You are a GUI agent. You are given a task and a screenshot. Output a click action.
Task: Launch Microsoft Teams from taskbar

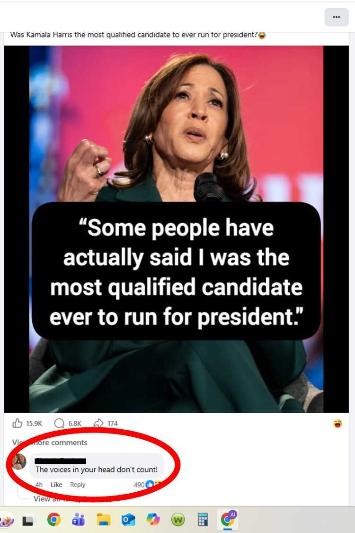point(78,520)
